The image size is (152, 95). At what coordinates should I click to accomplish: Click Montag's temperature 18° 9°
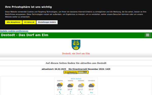pyautogui.click(x=70, y=90)
